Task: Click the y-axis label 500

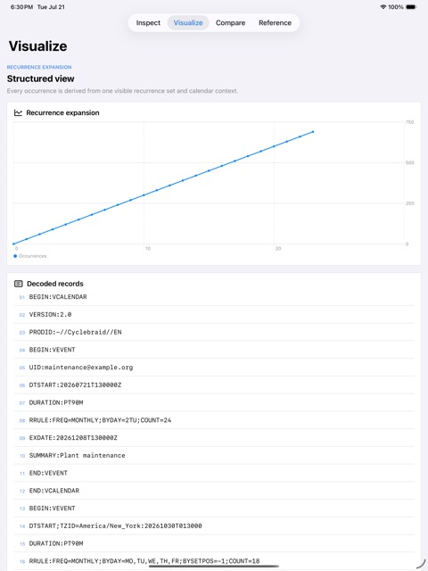Action: [x=409, y=162]
